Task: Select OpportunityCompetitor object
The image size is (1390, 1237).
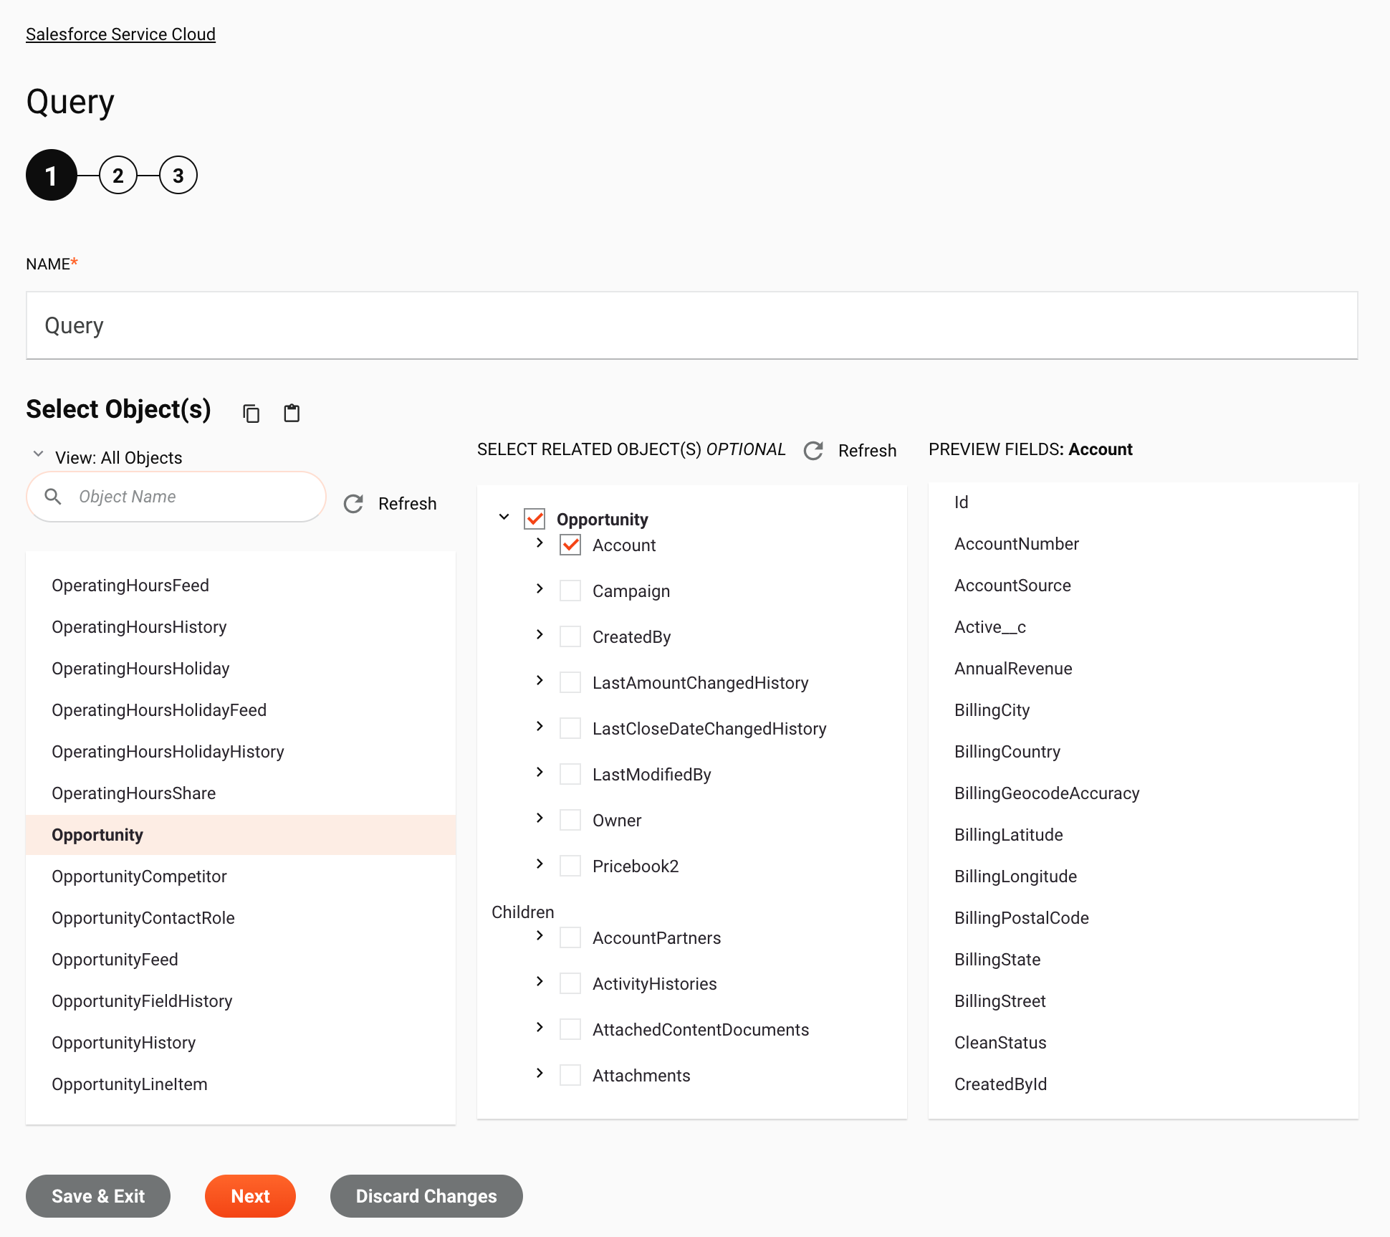Action: tap(241, 877)
